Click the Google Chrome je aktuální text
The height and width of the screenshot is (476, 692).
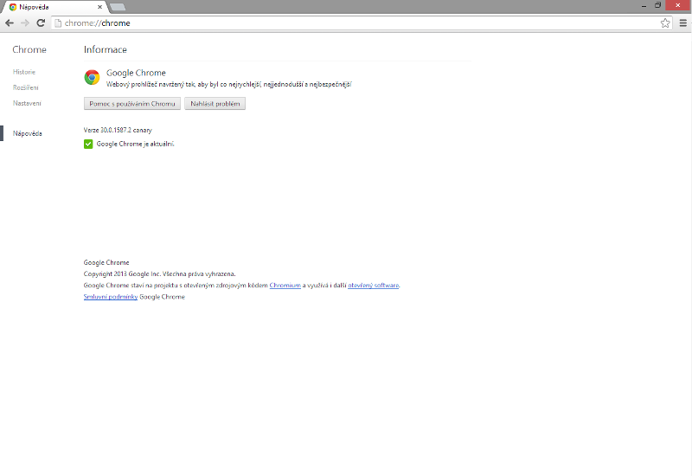(136, 144)
